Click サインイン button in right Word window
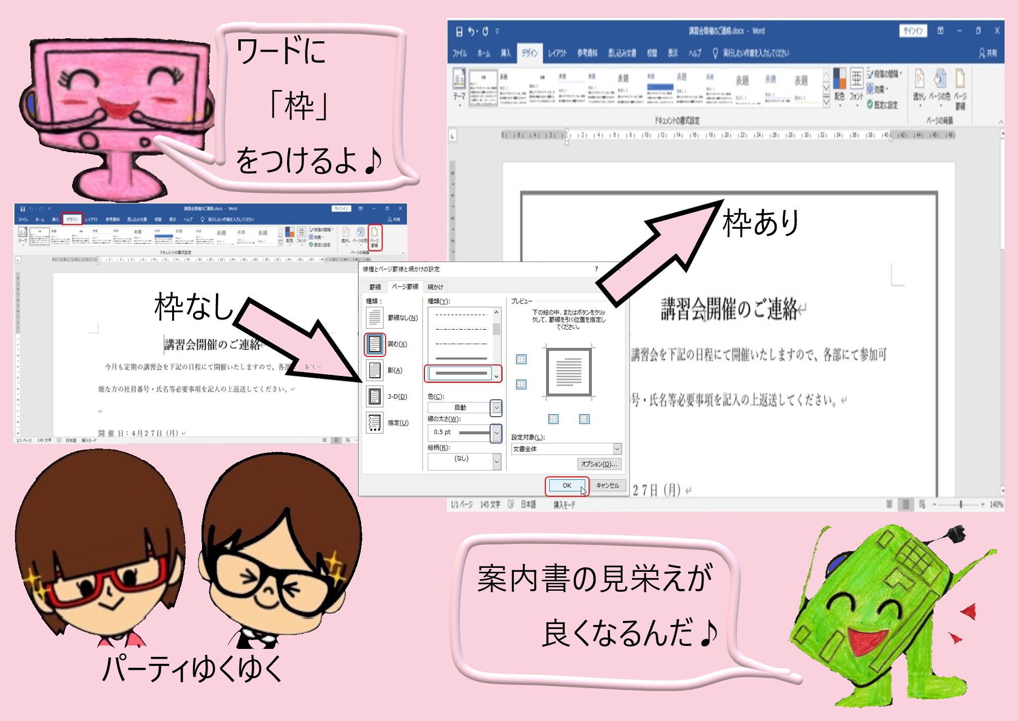This screenshot has width=1019, height=721. point(913,31)
